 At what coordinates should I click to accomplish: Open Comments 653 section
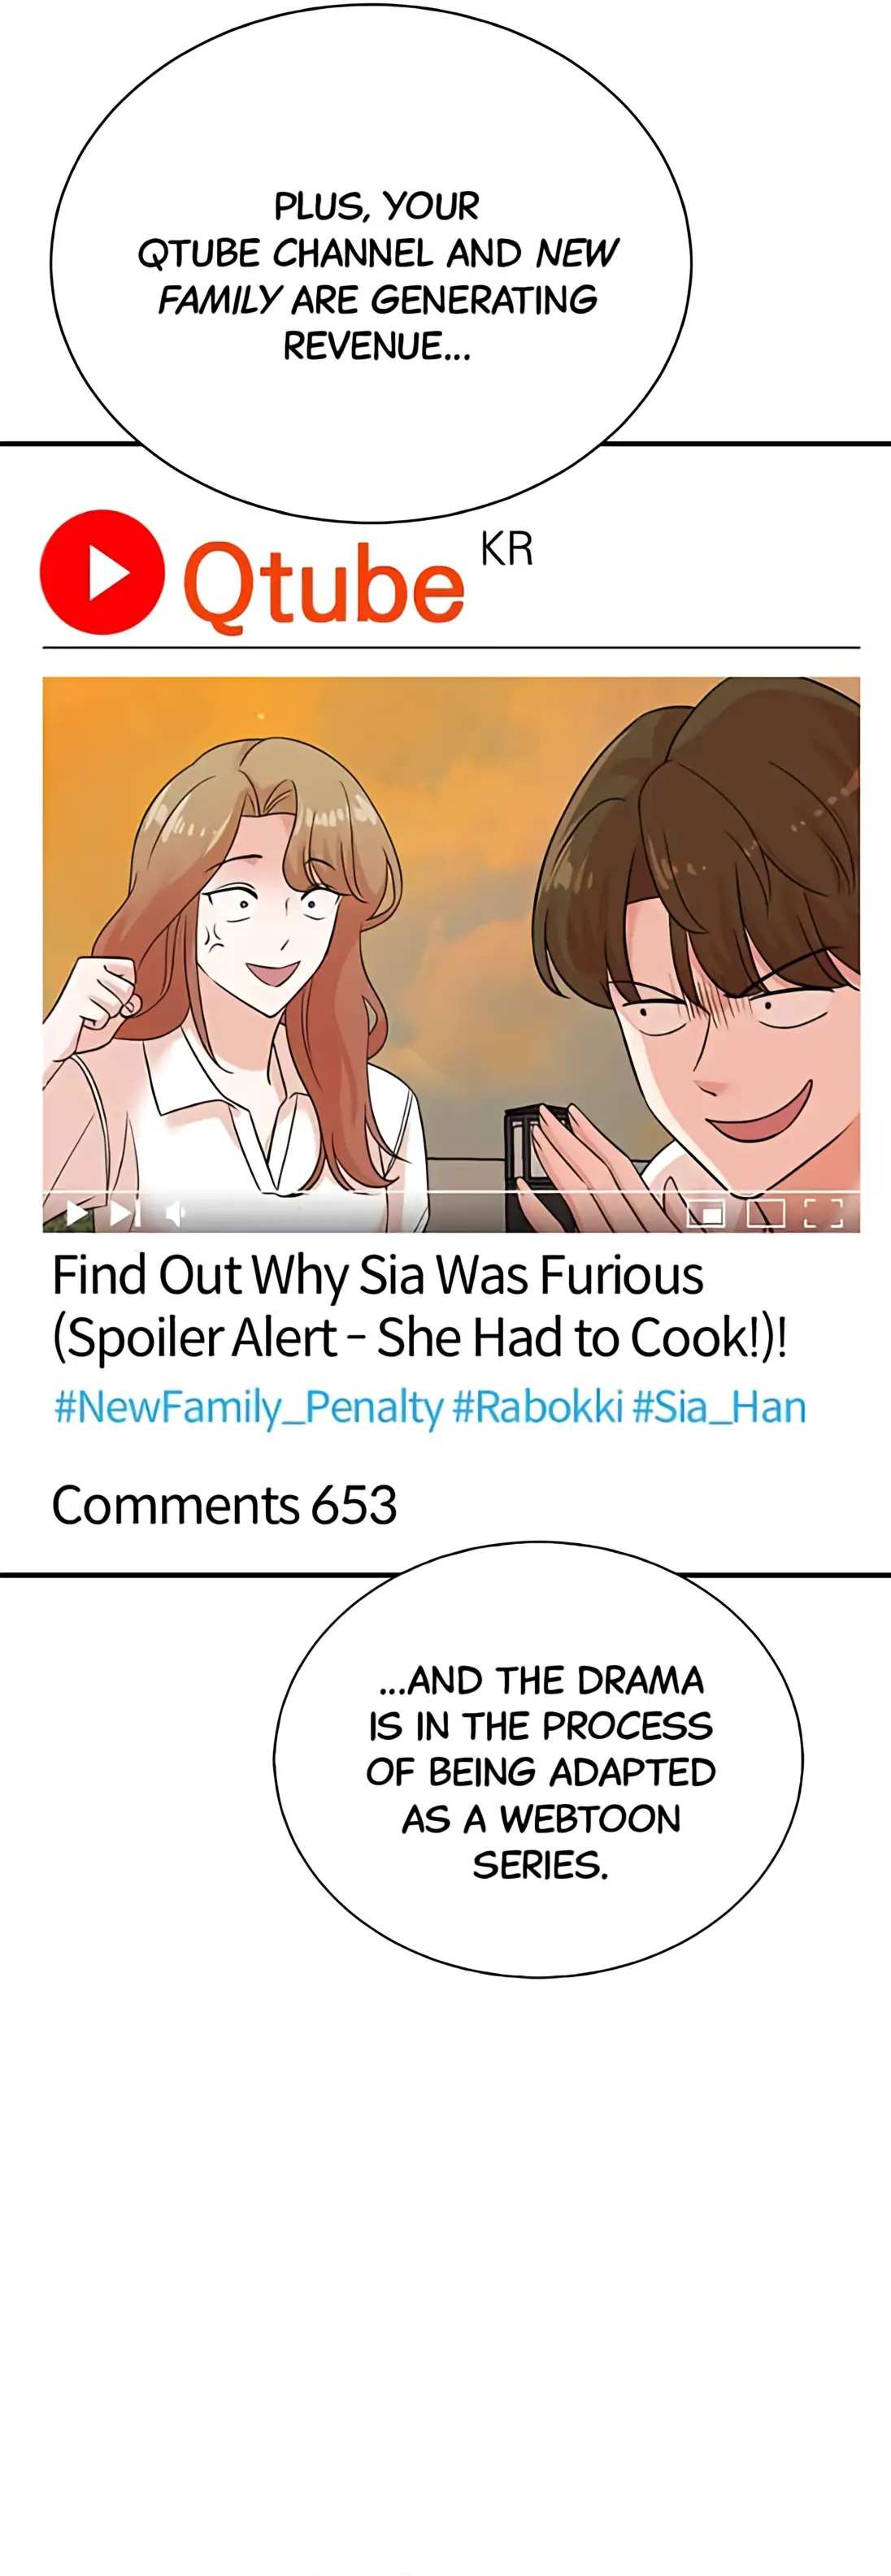coord(224,1505)
